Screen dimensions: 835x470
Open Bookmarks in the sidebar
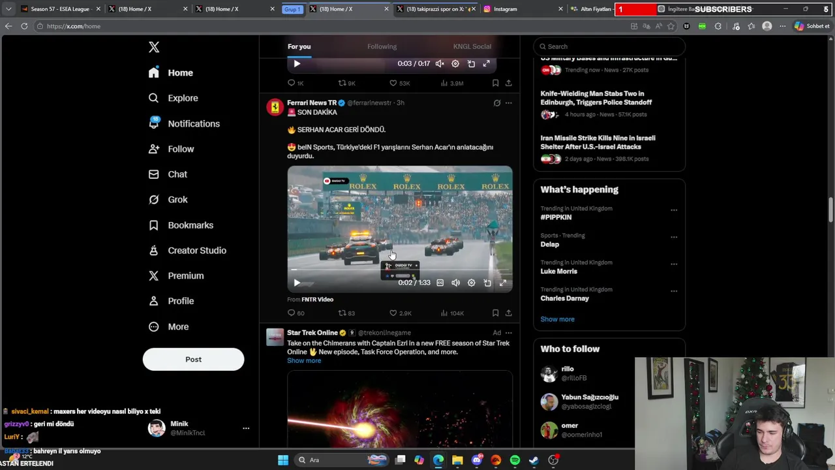tap(181, 225)
